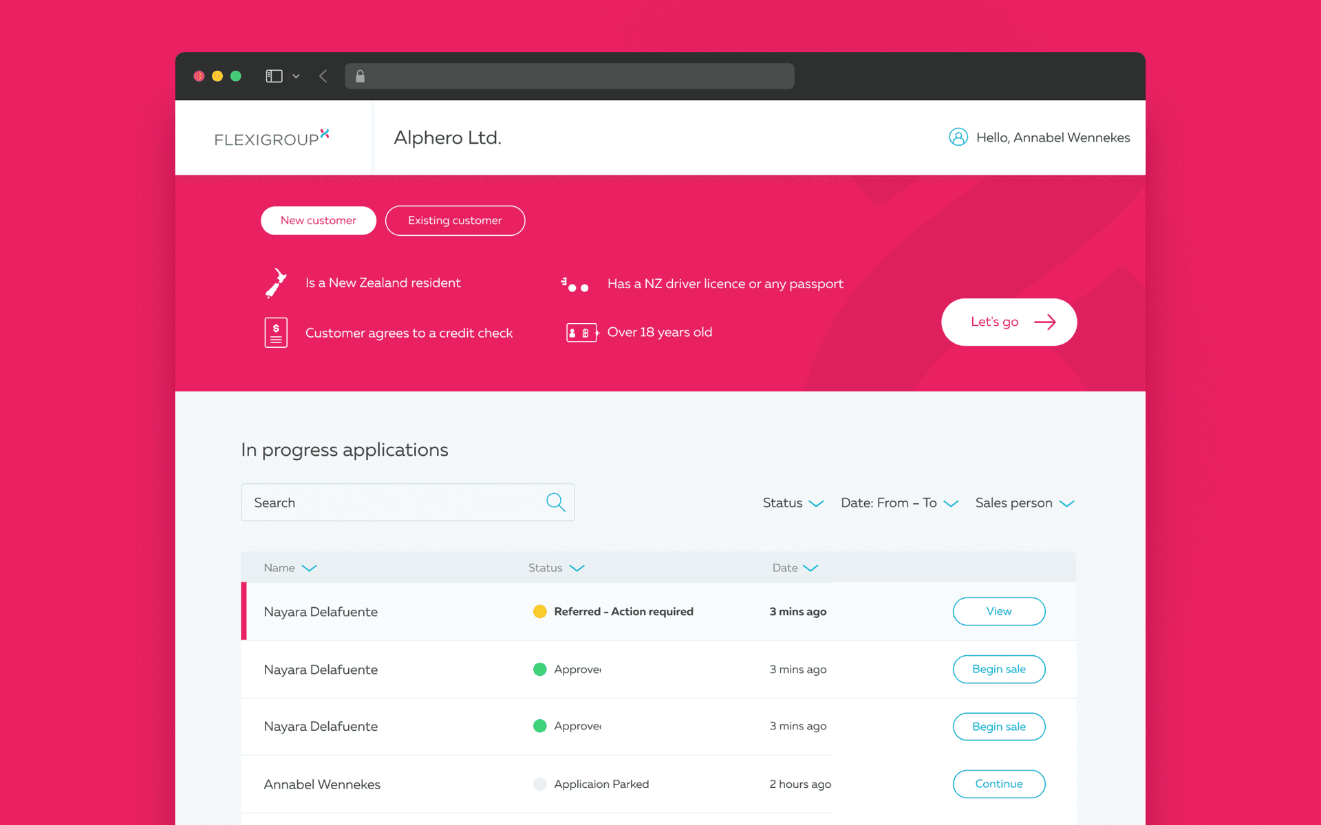Viewport: 1321px width, 825px height.
Task: Go back with the browser back arrow
Action: click(x=323, y=76)
